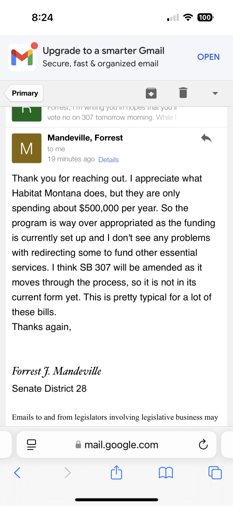Screen dimensions: 233x506
Task: Open the Safari share sheet icon
Action: [x=116, y=473]
